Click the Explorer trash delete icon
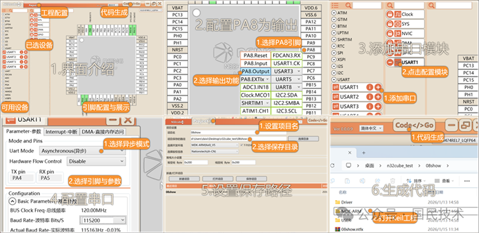Viewport: 479px width, 233px height. (393, 180)
